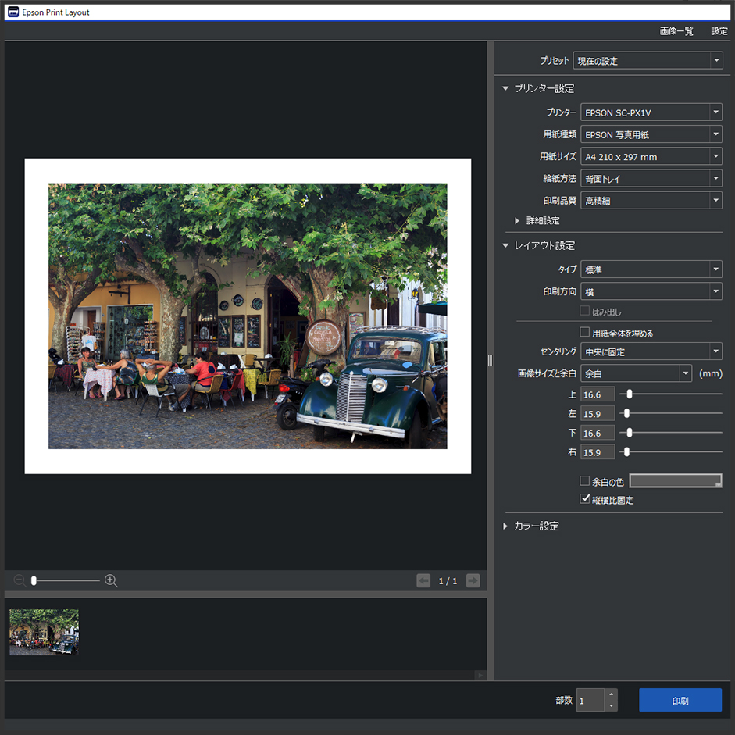Click the Epson Print Layout app icon
This screenshot has width=735, height=735.
pos(12,12)
